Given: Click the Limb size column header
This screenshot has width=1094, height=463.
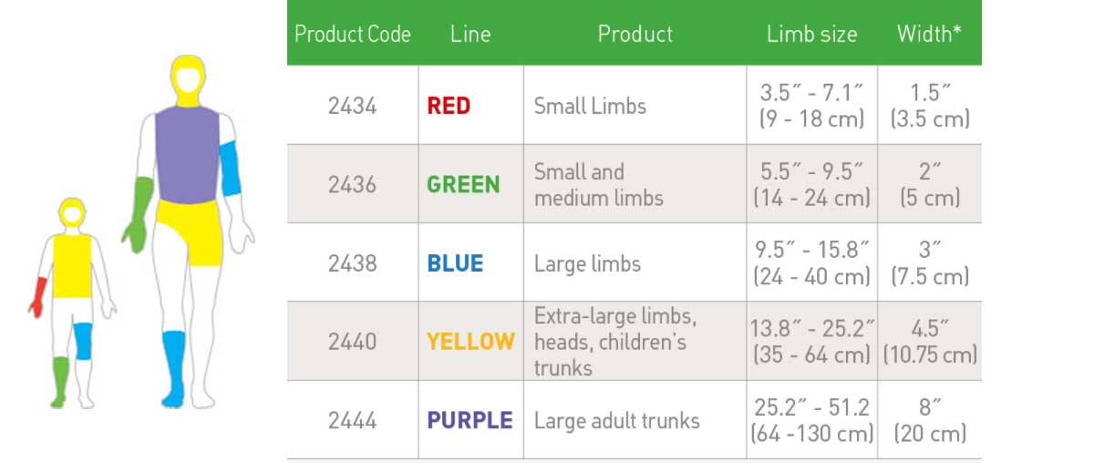Looking at the screenshot, I should [x=811, y=35].
